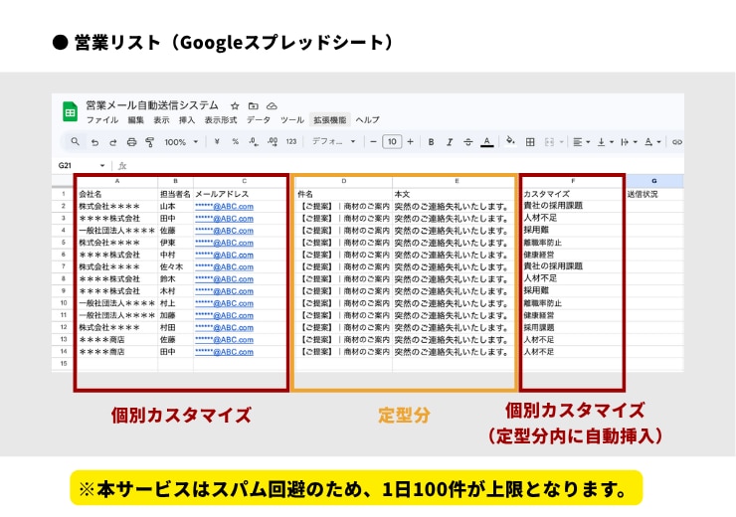Screen dimensions: 736x517
Task: Open the search menus magnifier
Action: pyautogui.click(x=76, y=141)
